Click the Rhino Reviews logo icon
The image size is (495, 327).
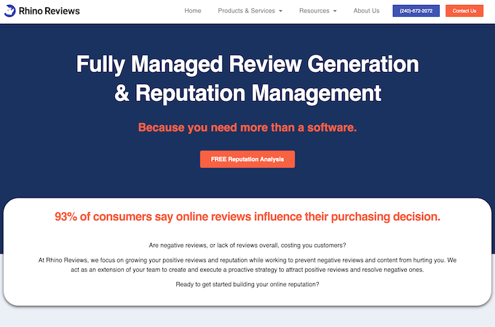pyautogui.click(x=9, y=11)
